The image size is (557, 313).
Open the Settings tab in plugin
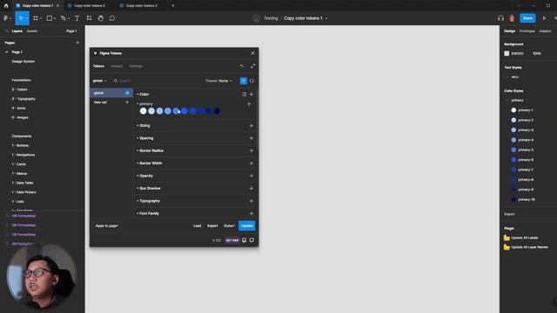click(x=136, y=66)
